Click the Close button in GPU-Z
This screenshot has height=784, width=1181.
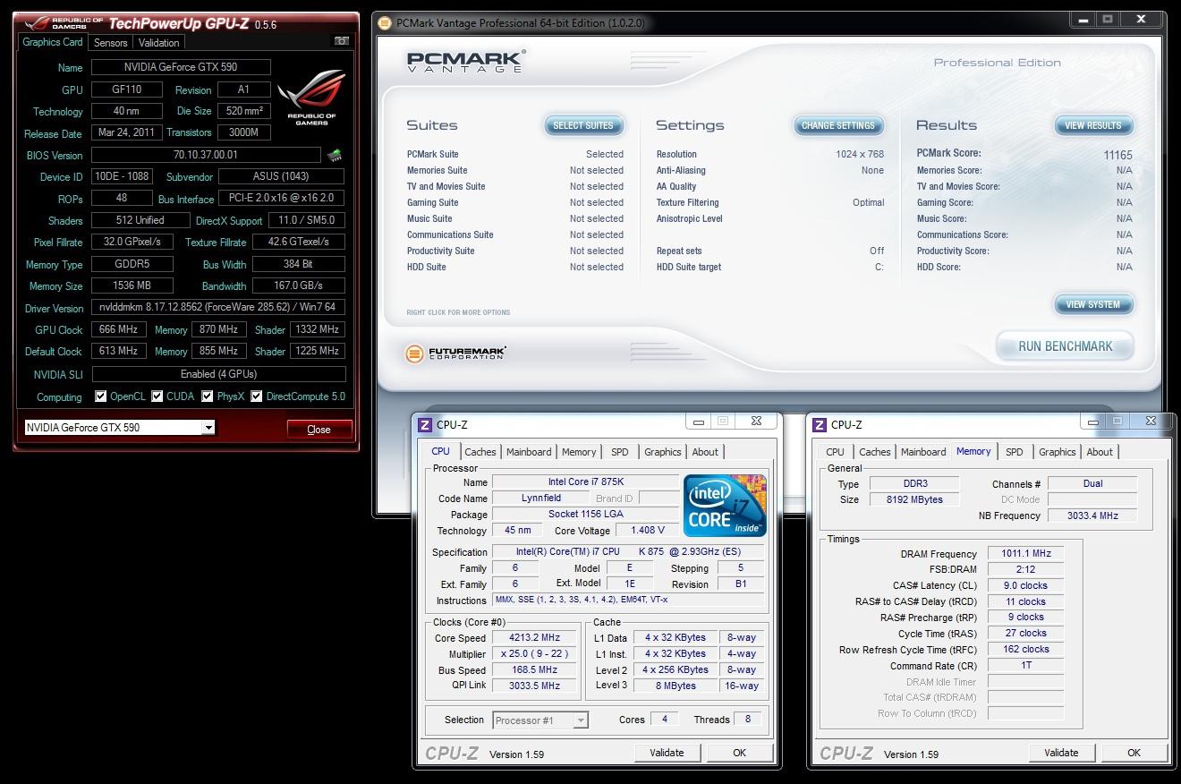tap(319, 430)
